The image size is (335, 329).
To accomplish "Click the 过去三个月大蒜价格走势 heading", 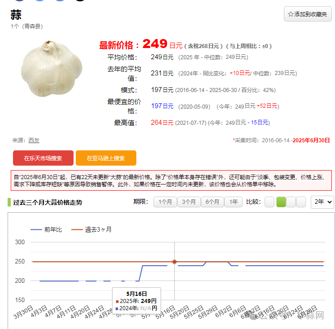I will click(48, 202).
